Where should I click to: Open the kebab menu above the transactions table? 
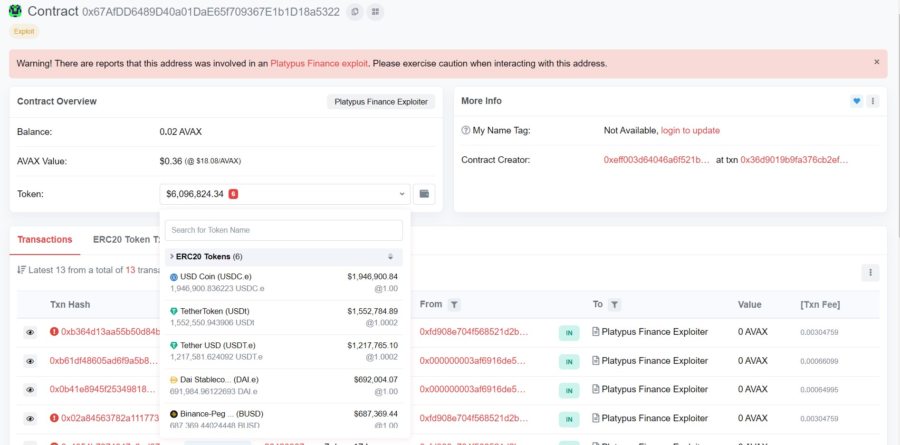point(871,273)
